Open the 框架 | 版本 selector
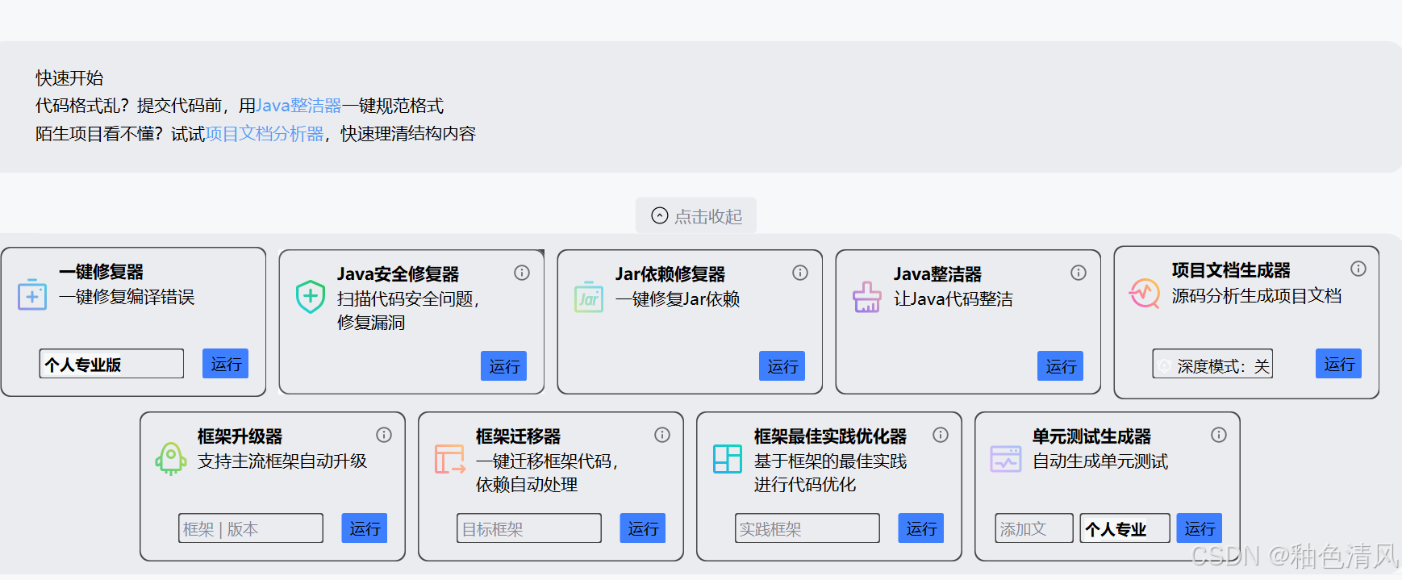The image size is (1402, 580). [x=251, y=528]
